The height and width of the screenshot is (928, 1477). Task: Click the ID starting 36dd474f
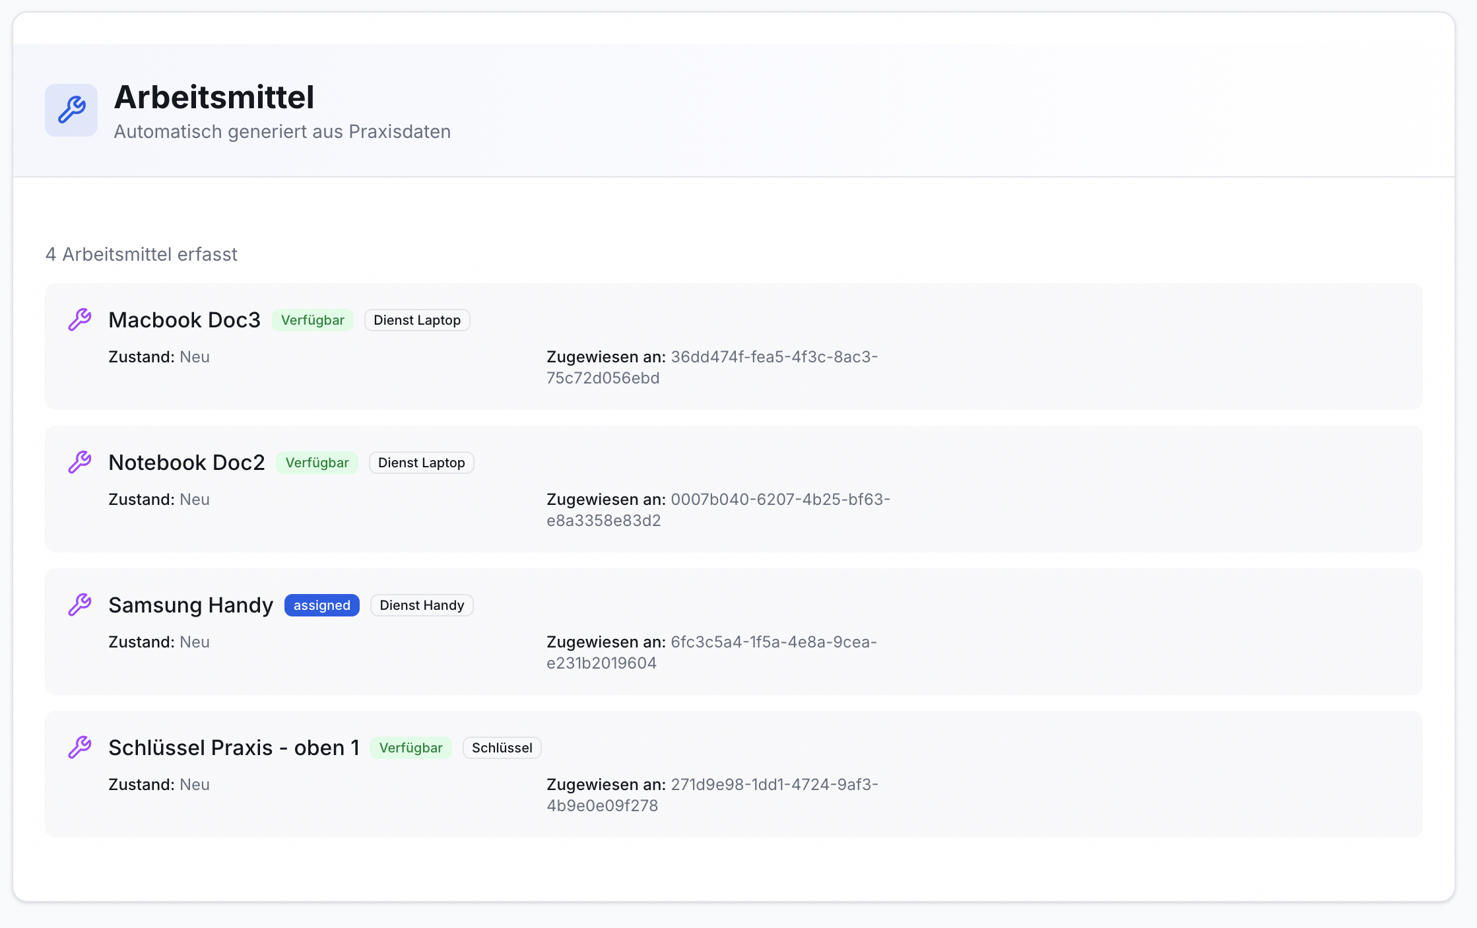coord(712,367)
